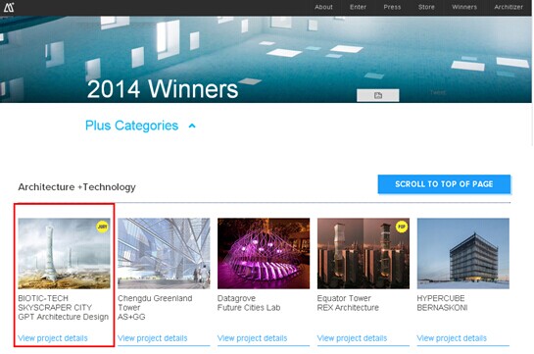View project details for Datagrove

pyautogui.click(x=253, y=338)
